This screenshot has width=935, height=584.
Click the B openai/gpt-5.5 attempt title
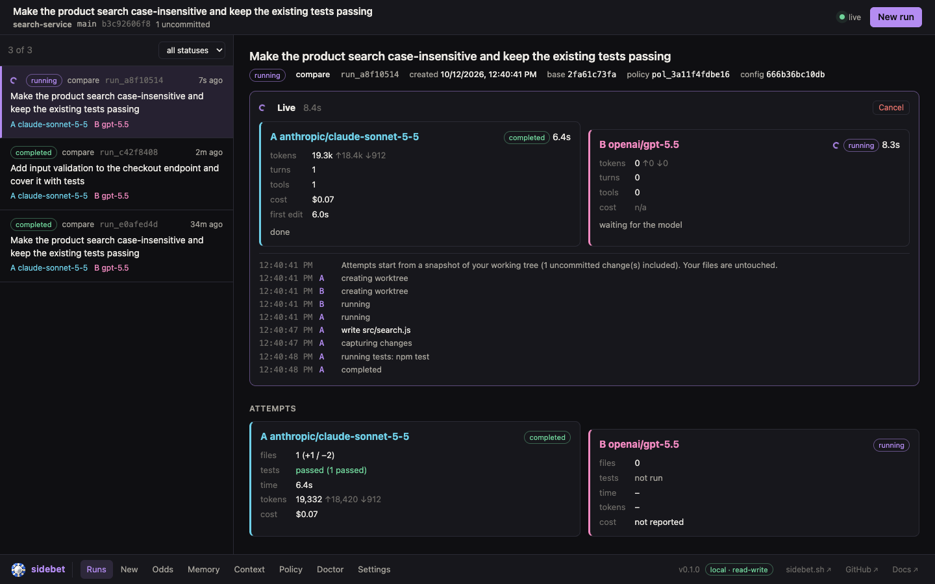pyautogui.click(x=639, y=444)
